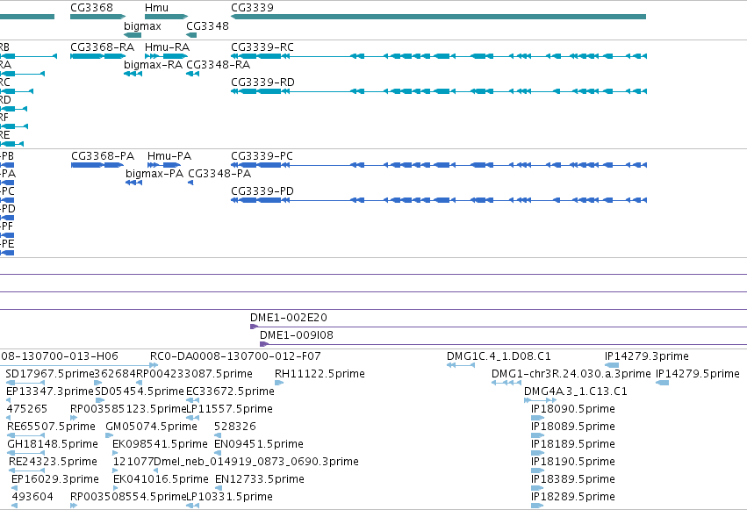The height and width of the screenshot is (510, 747).
Task: Select the Hmu-RA transcript
Action: (166, 56)
